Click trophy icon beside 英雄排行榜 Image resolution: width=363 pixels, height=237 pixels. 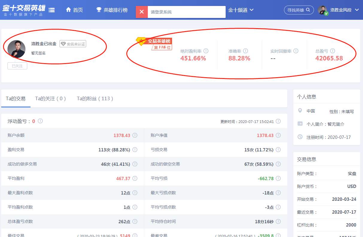click(x=99, y=10)
